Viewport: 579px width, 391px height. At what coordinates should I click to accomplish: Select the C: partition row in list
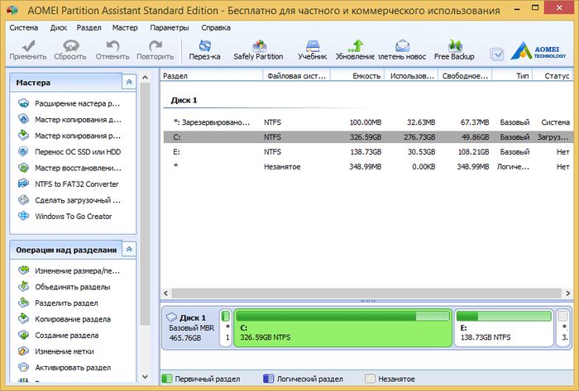pyautogui.click(x=368, y=137)
